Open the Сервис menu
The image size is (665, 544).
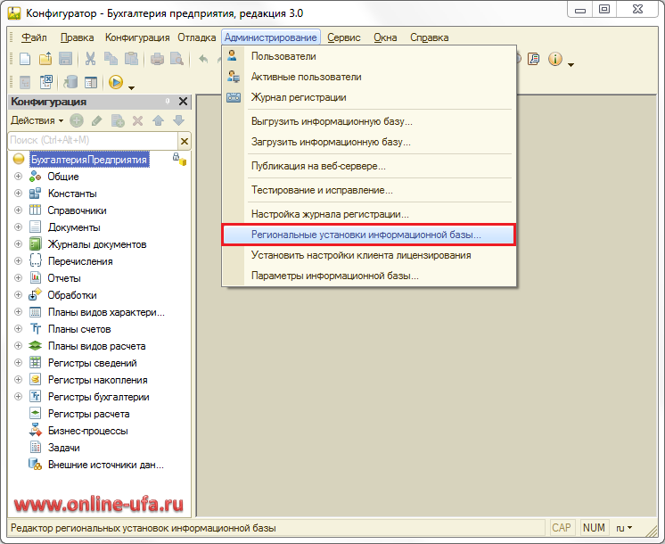tap(344, 37)
